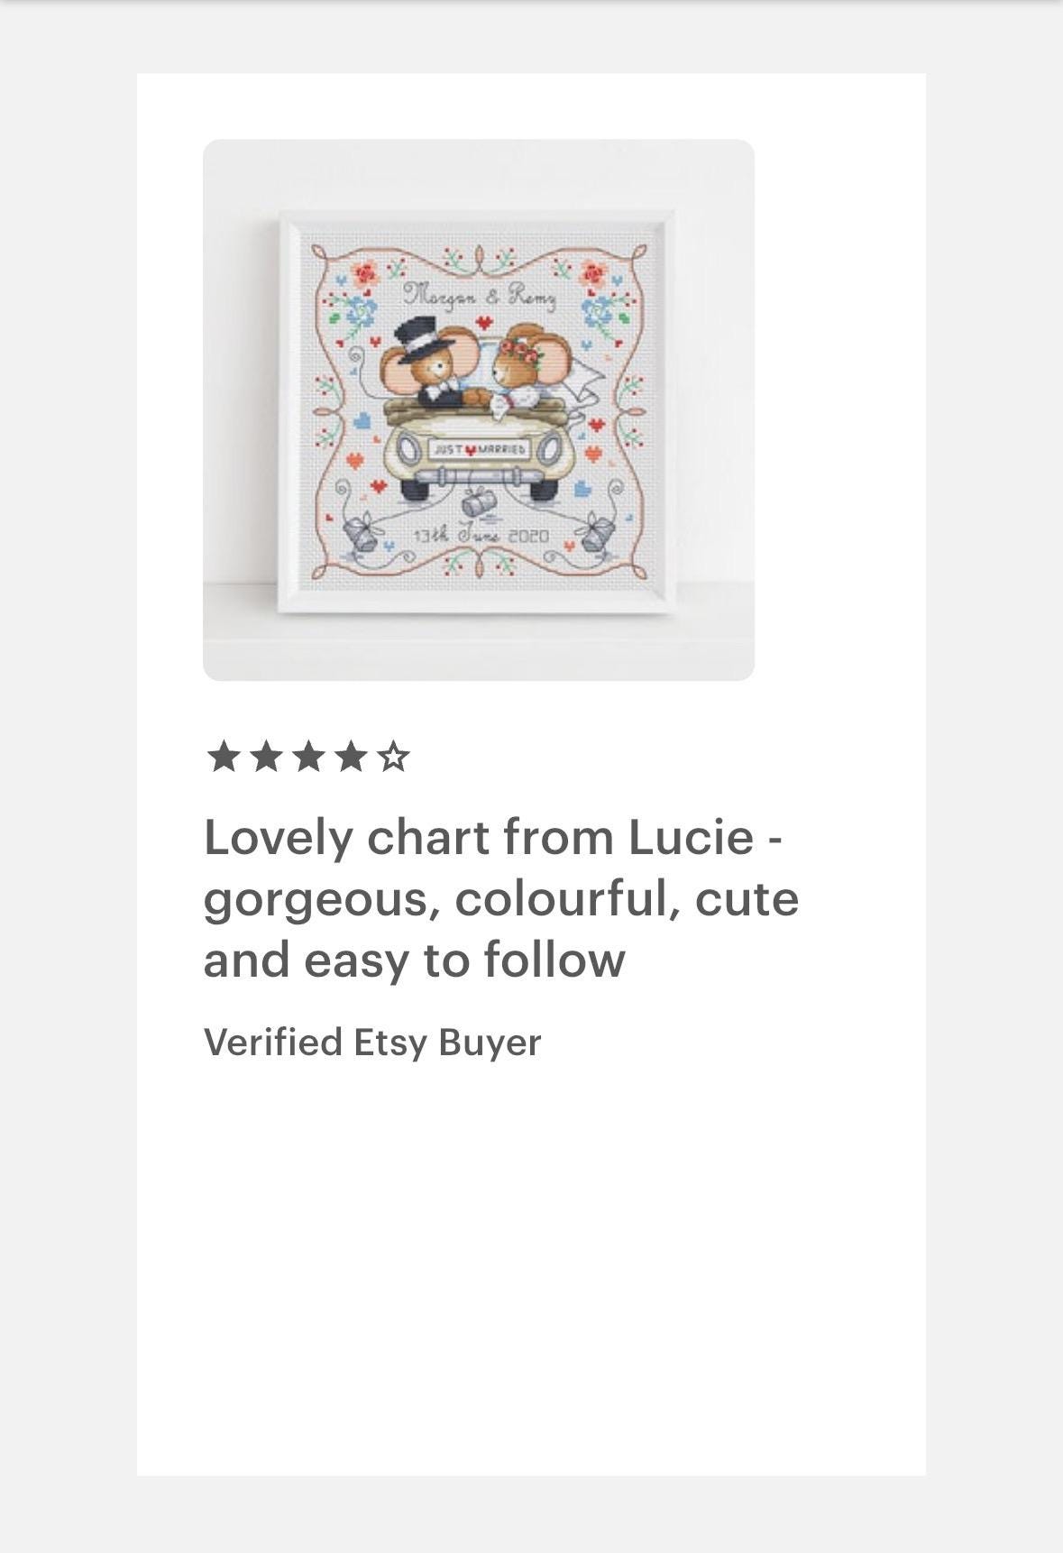The height and width of the screenshot is (1553, 1063).
Task: Click the third filled rating star
Action: [x=307, y=757]
